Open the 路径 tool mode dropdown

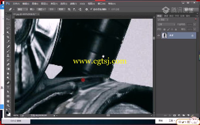point(22,9)
